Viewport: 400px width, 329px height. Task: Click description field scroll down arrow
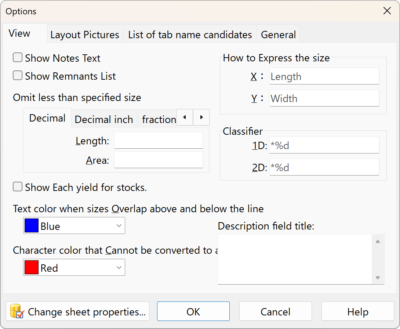tap(378, 278)
